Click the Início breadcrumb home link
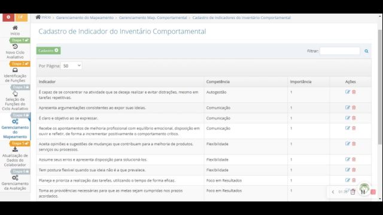Viewport: 383px width, 215px height. pos(43,17)
